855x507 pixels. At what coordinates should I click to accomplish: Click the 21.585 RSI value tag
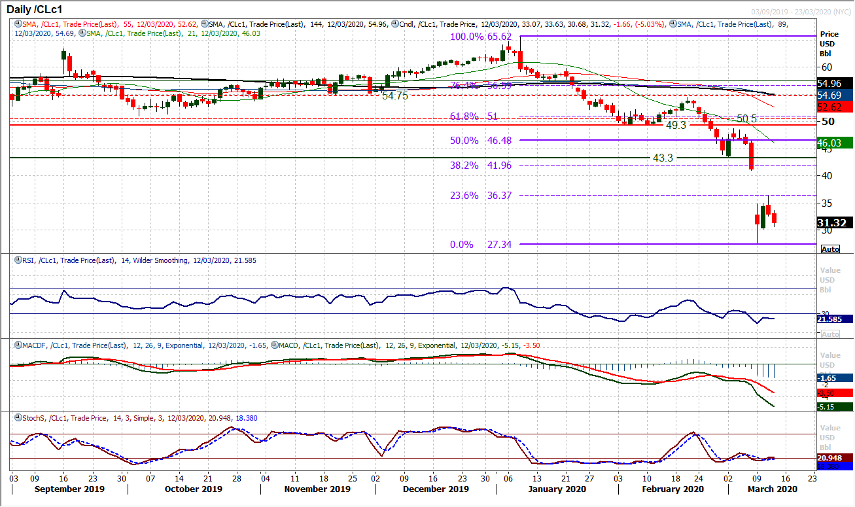tap(835, 319)
